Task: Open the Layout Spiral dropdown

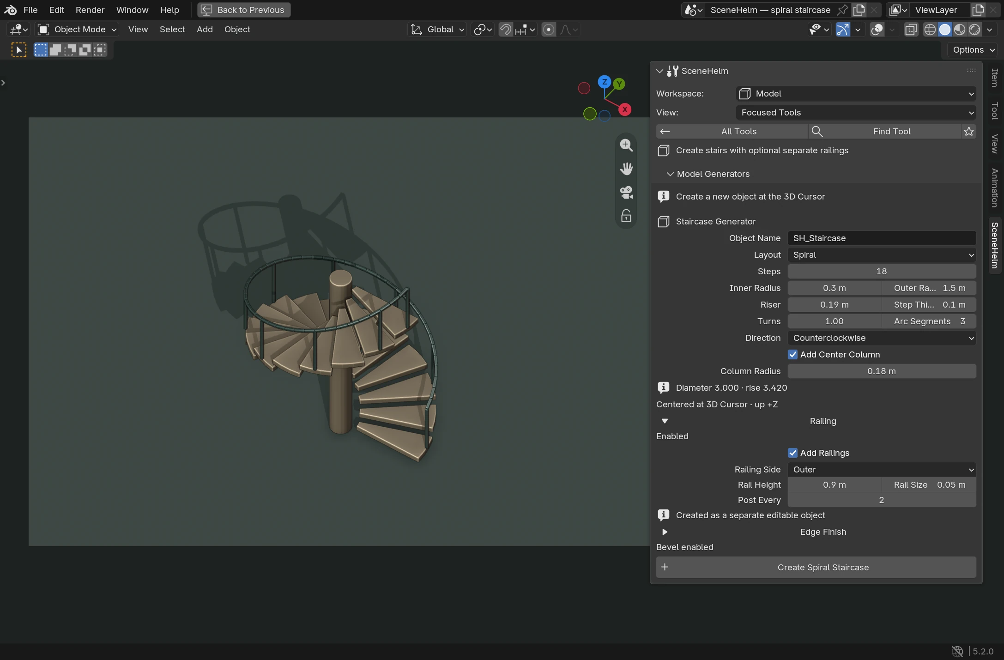Action: click(882, 255)
